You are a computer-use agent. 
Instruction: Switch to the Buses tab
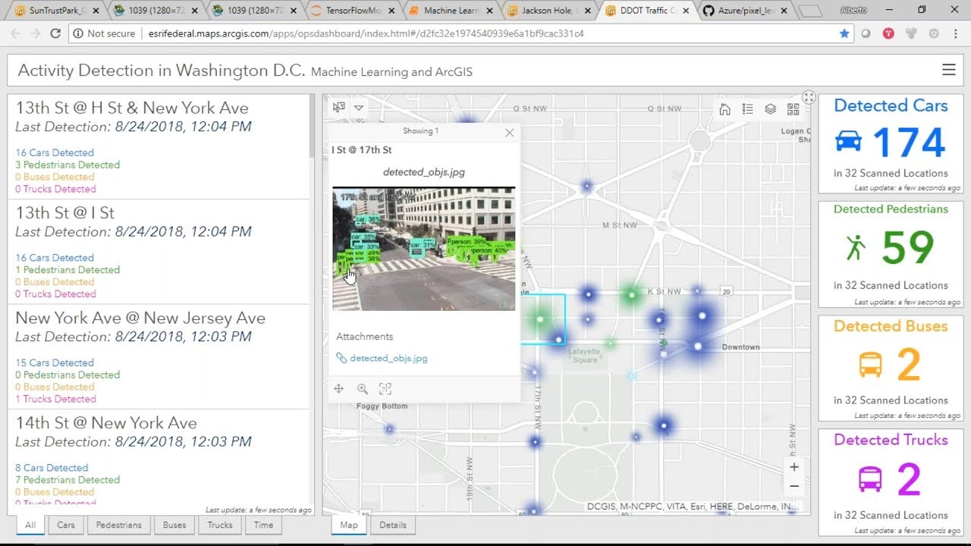174,525
